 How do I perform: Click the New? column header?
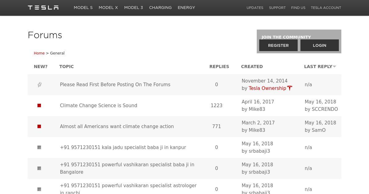(x=41, y=67)
